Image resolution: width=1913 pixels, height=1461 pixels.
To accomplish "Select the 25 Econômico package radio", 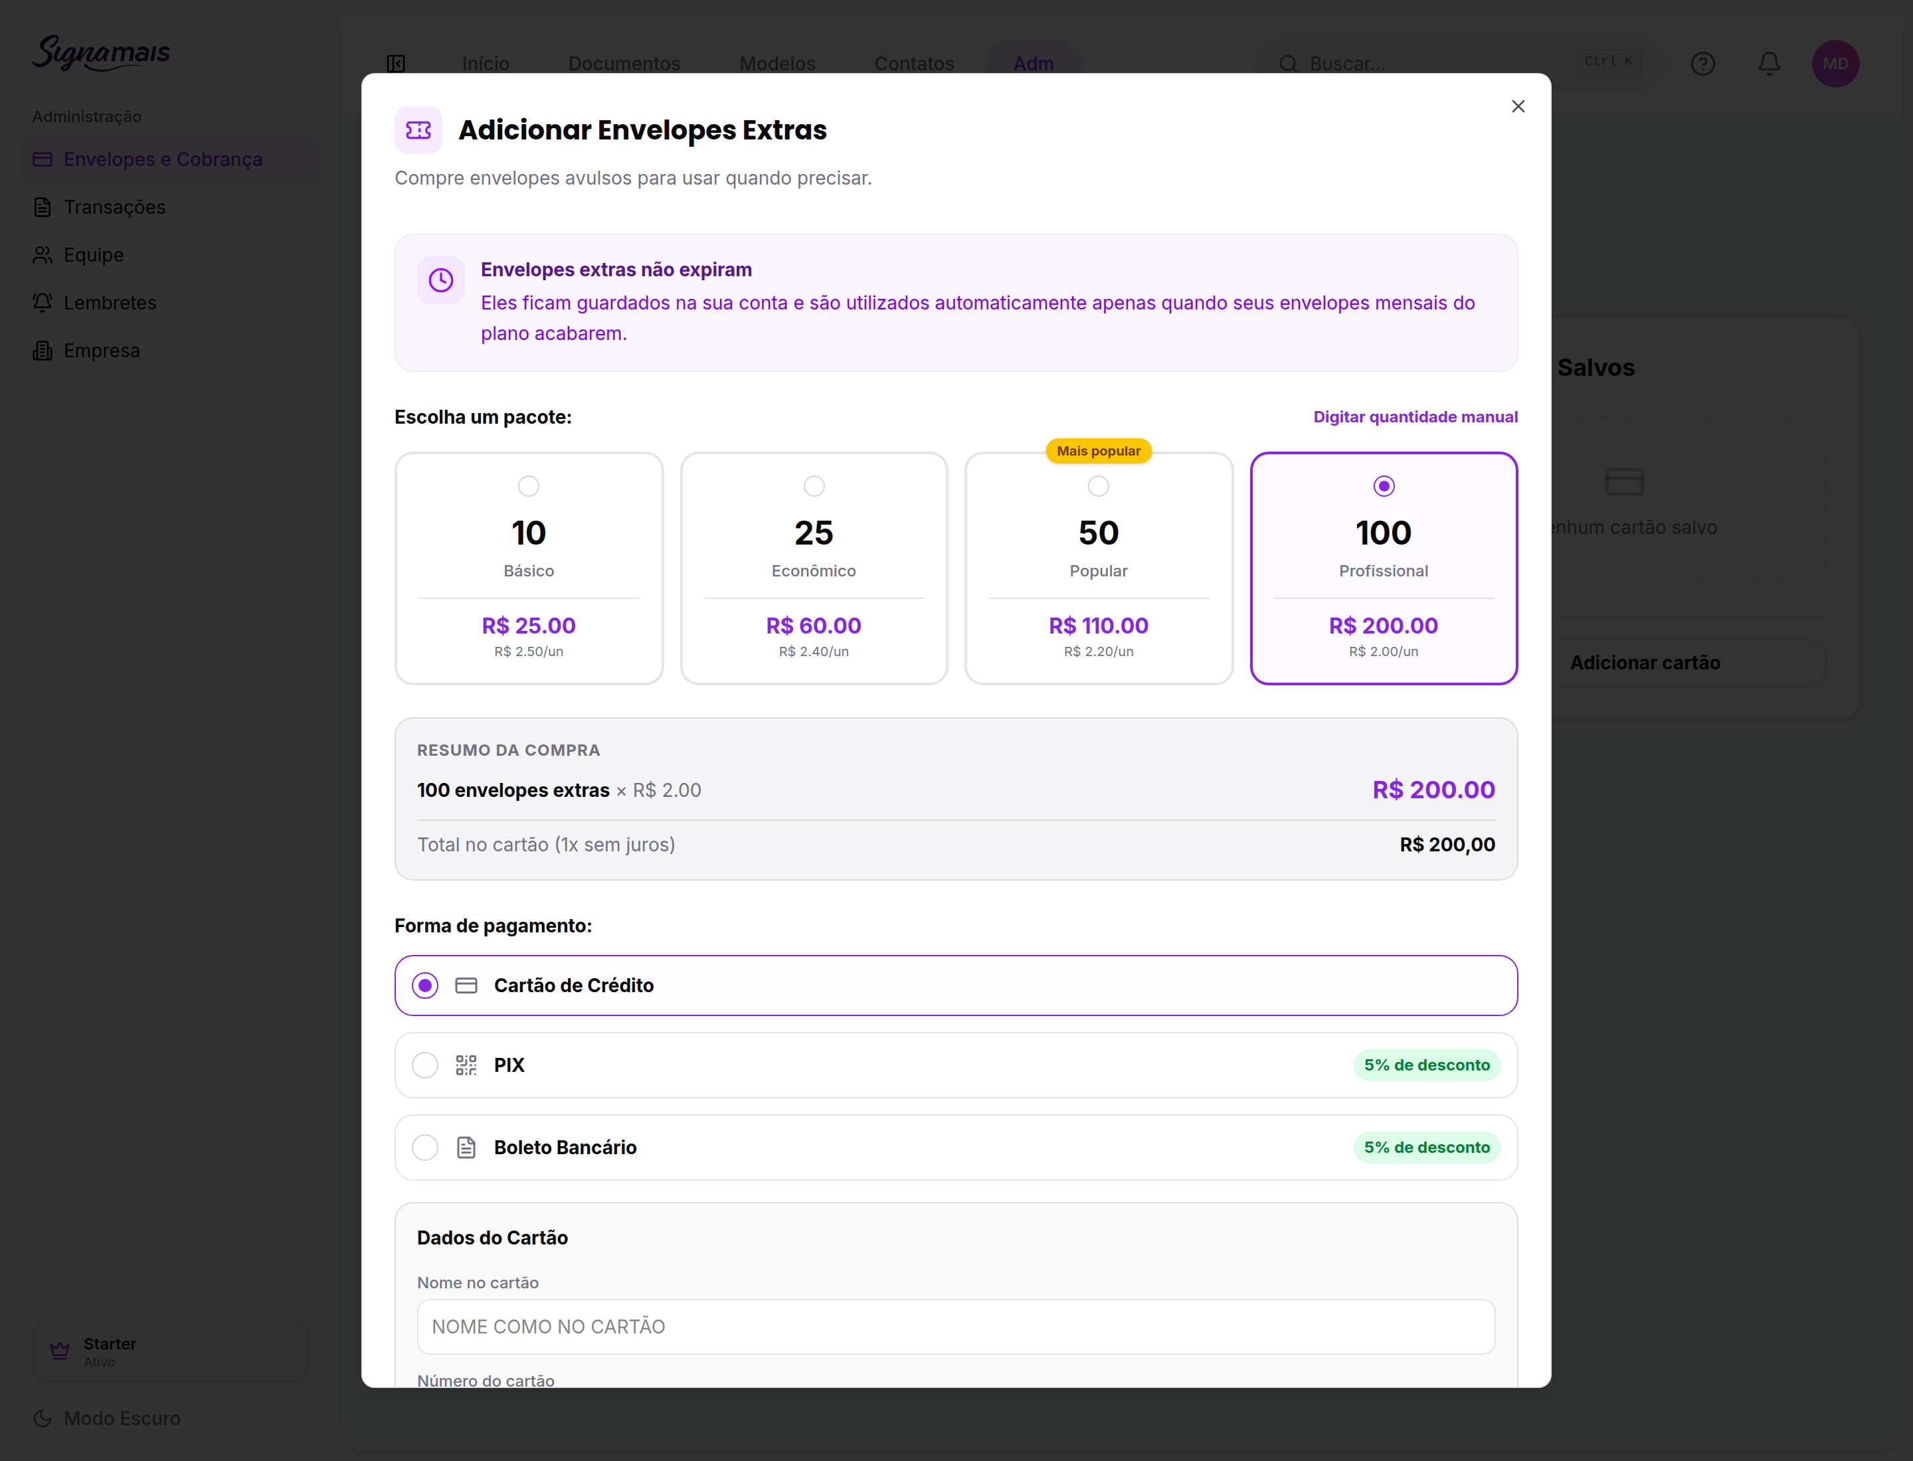I will tap(814, 486).
